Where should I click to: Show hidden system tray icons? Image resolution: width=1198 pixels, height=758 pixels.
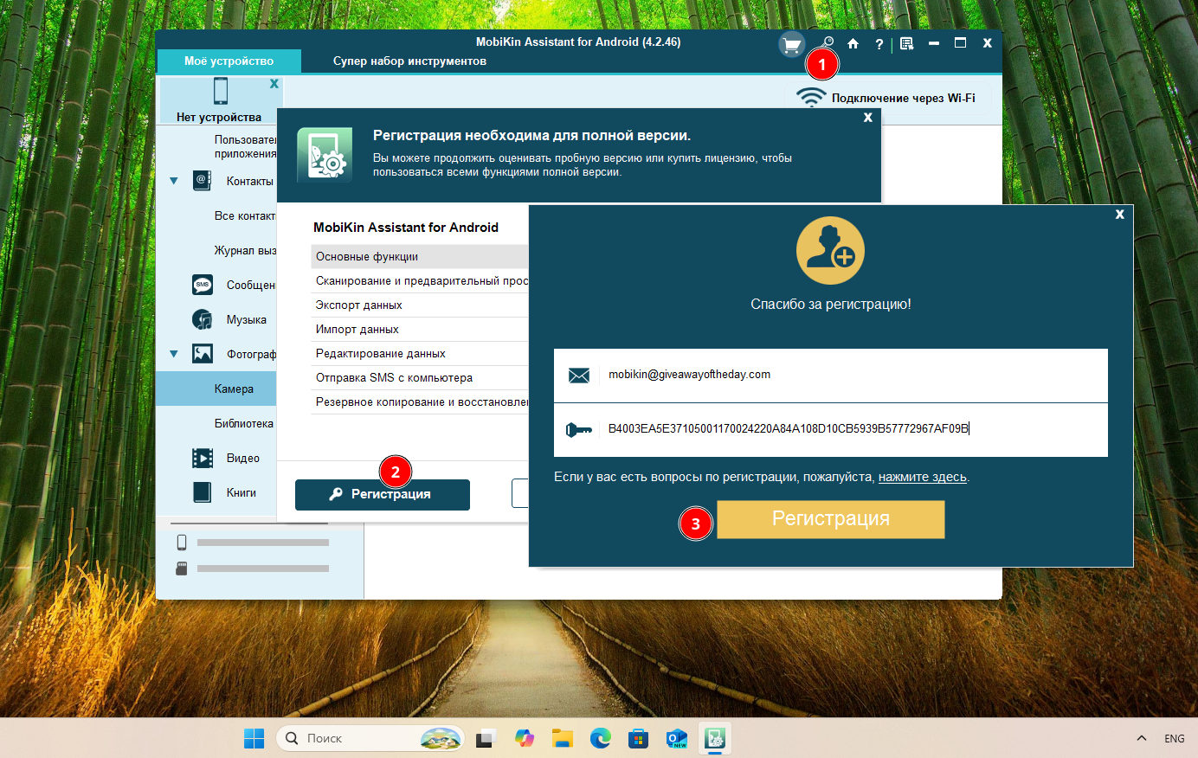point(1142,738)
